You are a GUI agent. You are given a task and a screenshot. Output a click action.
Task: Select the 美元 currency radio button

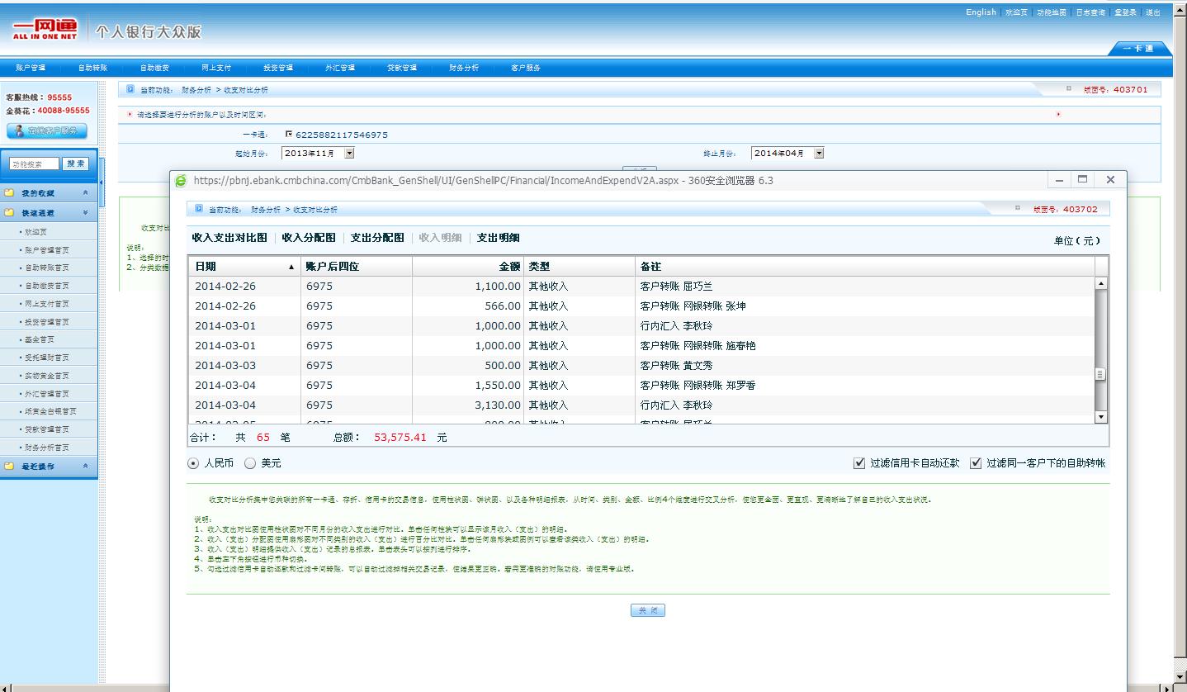point(251,463)
